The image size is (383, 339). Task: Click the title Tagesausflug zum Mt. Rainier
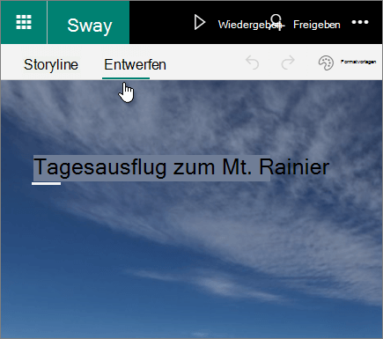pyautogui.click(x=181, y=167)
